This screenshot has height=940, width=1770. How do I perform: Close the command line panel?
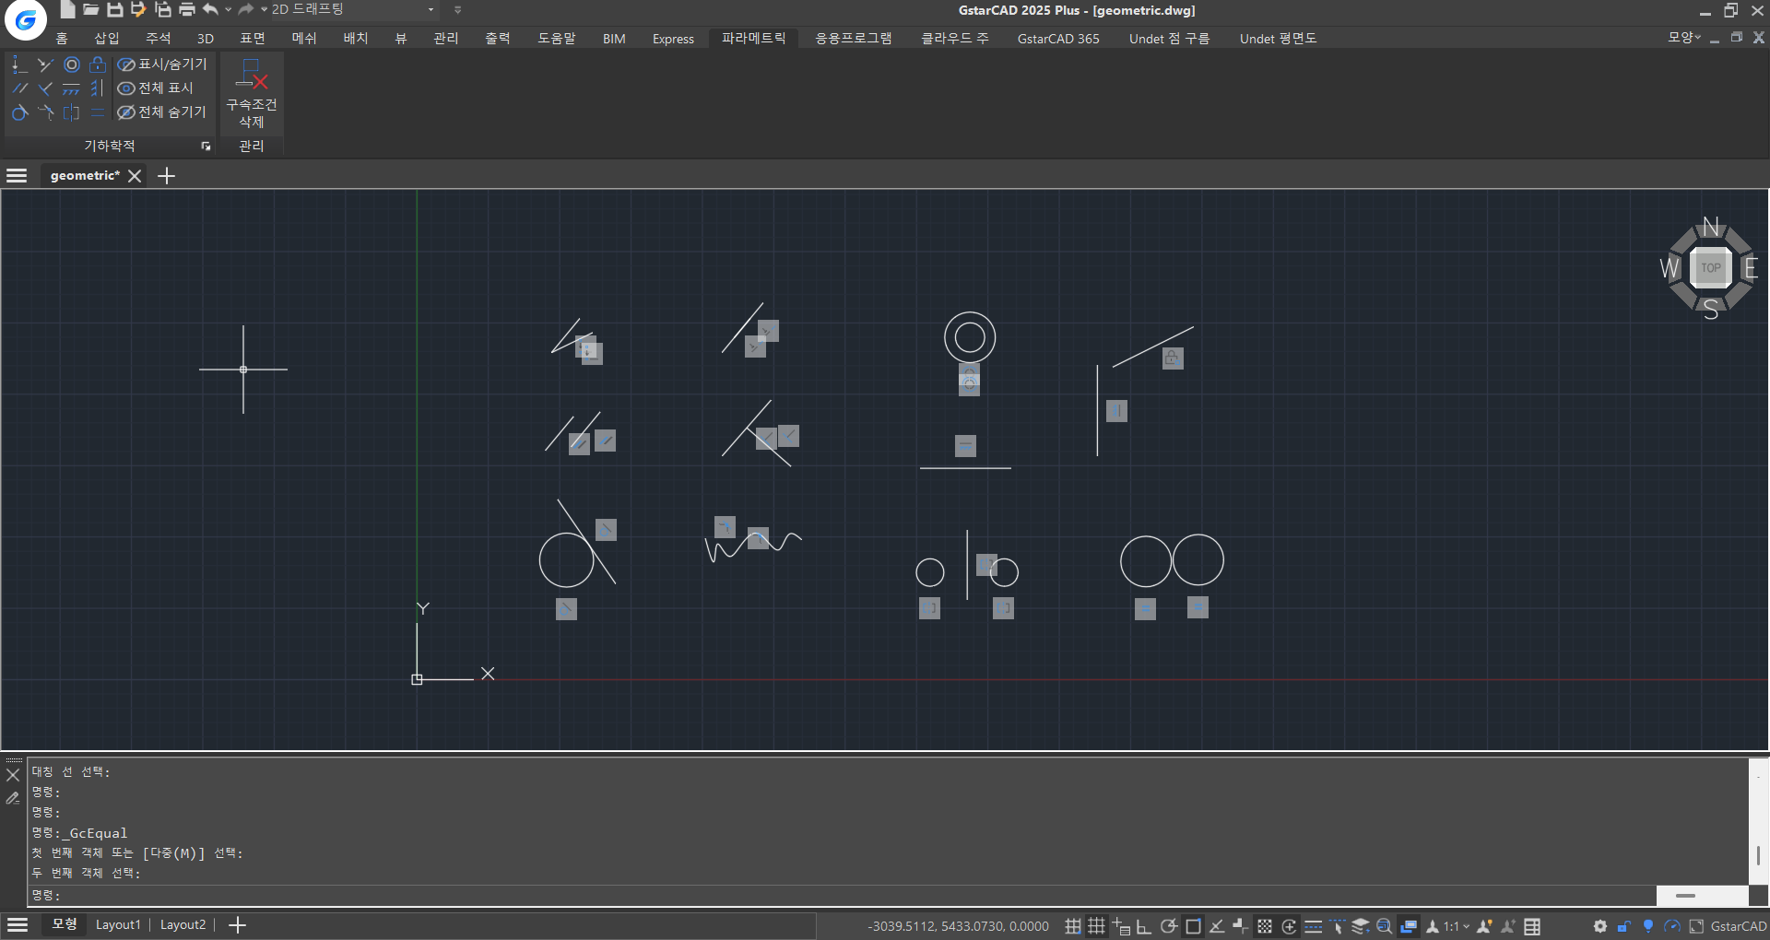pyautogui.click(x=13, y=775)
